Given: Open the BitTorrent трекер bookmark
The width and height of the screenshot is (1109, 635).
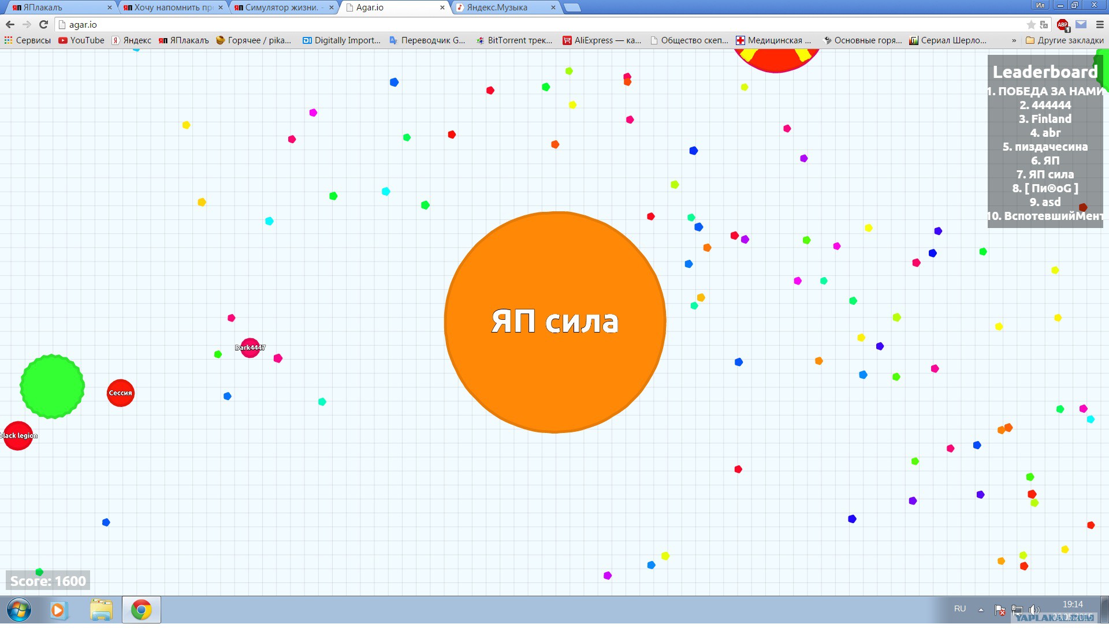Looking at the screenshot, I should (514, 40).
